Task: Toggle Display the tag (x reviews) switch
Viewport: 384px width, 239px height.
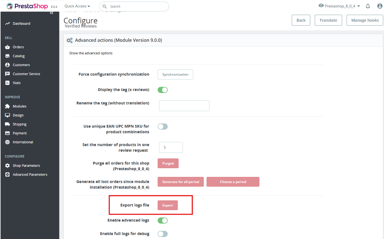Action: pyautogui.click(x=162, y=90)
